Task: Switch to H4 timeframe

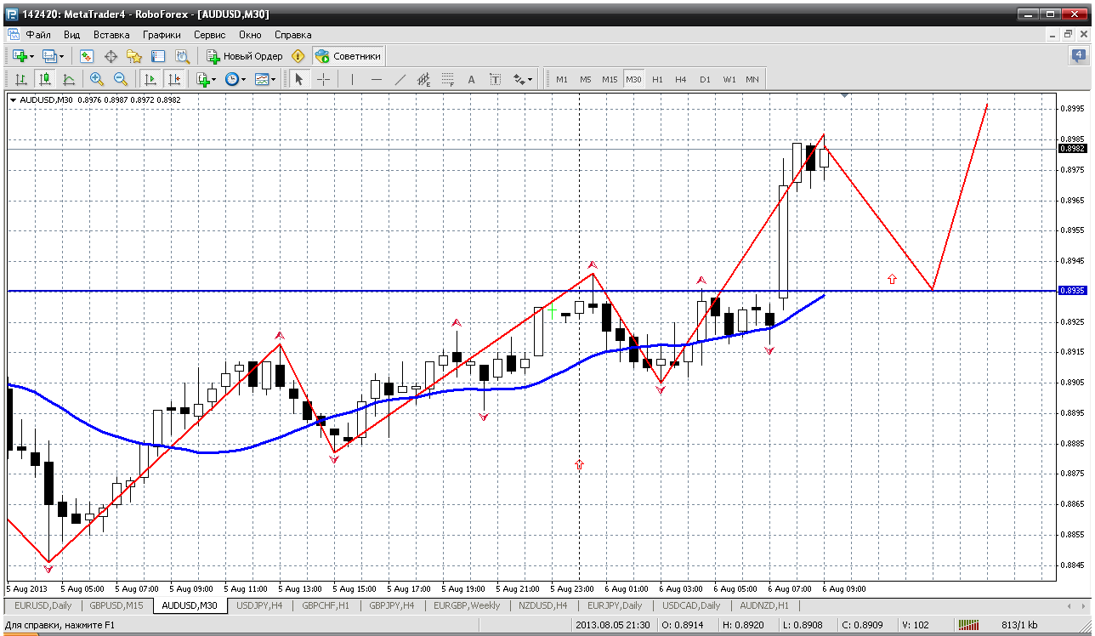Action: pos(681,79)
